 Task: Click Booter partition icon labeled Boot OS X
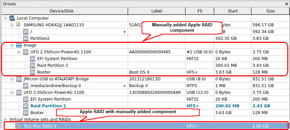click(32, 72)
